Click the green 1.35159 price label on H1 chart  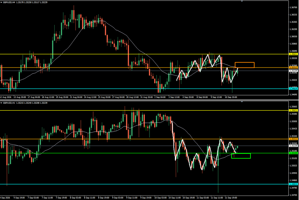point(293,153)
